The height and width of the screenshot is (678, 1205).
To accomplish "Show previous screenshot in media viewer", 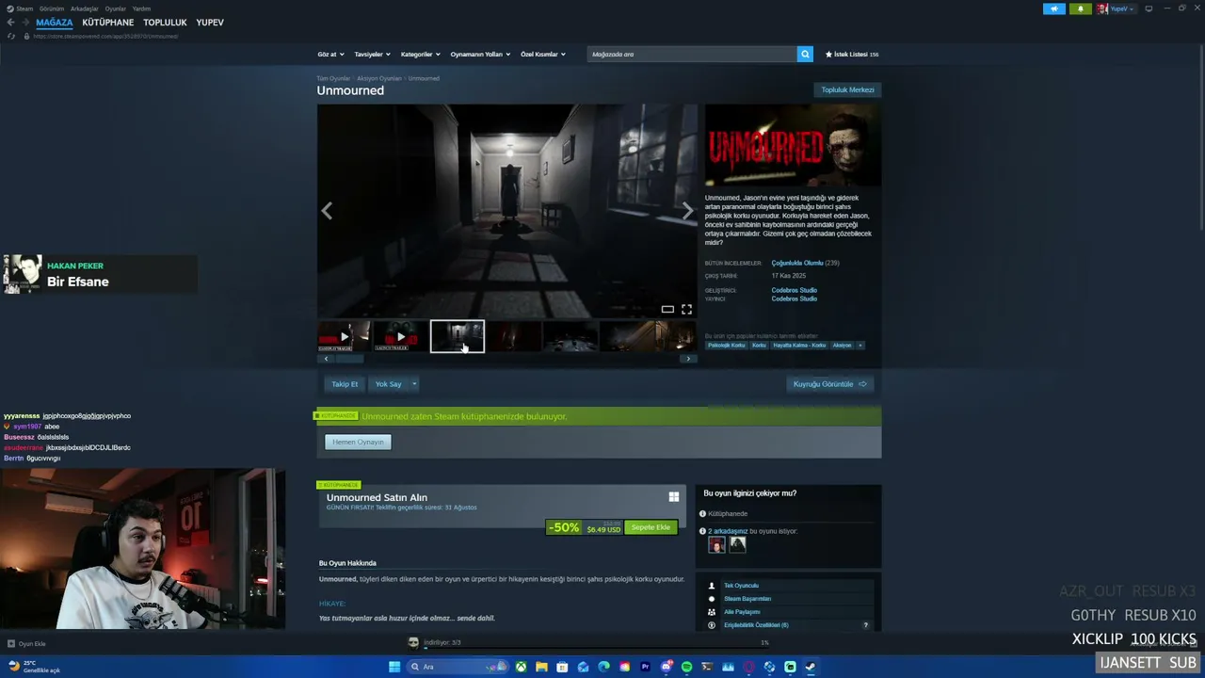I will (327, 211).
